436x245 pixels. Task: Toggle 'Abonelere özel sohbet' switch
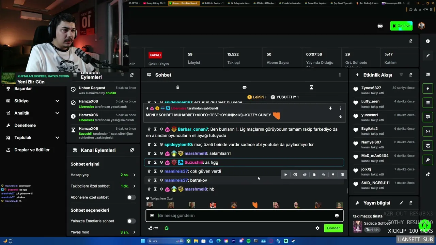tap(131, 197)
